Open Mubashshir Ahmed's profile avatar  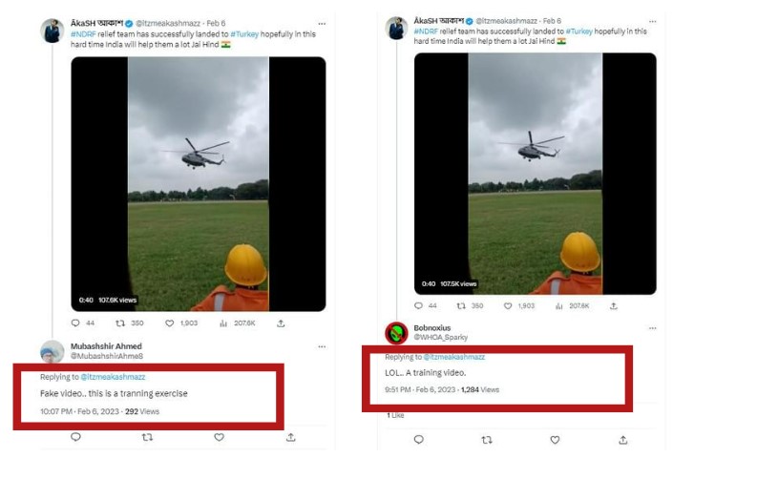pyautogui.click(x=52, y=351)
